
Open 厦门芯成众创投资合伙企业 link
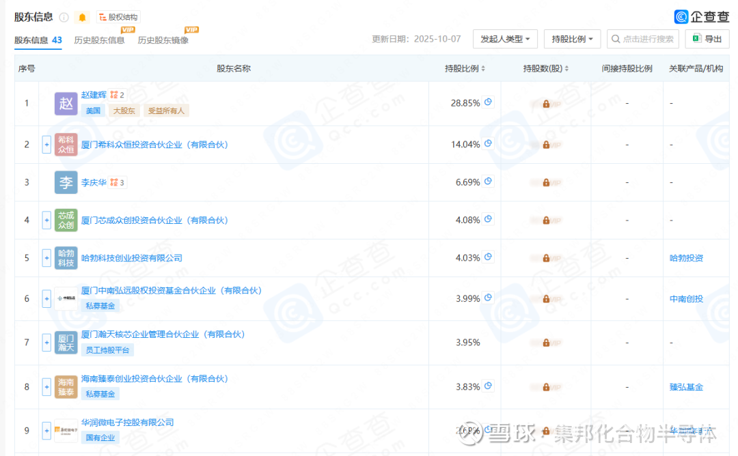coord(154,220)
